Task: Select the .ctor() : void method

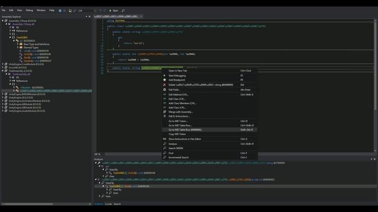Action: pyautogui.click(x=36, y=51)
